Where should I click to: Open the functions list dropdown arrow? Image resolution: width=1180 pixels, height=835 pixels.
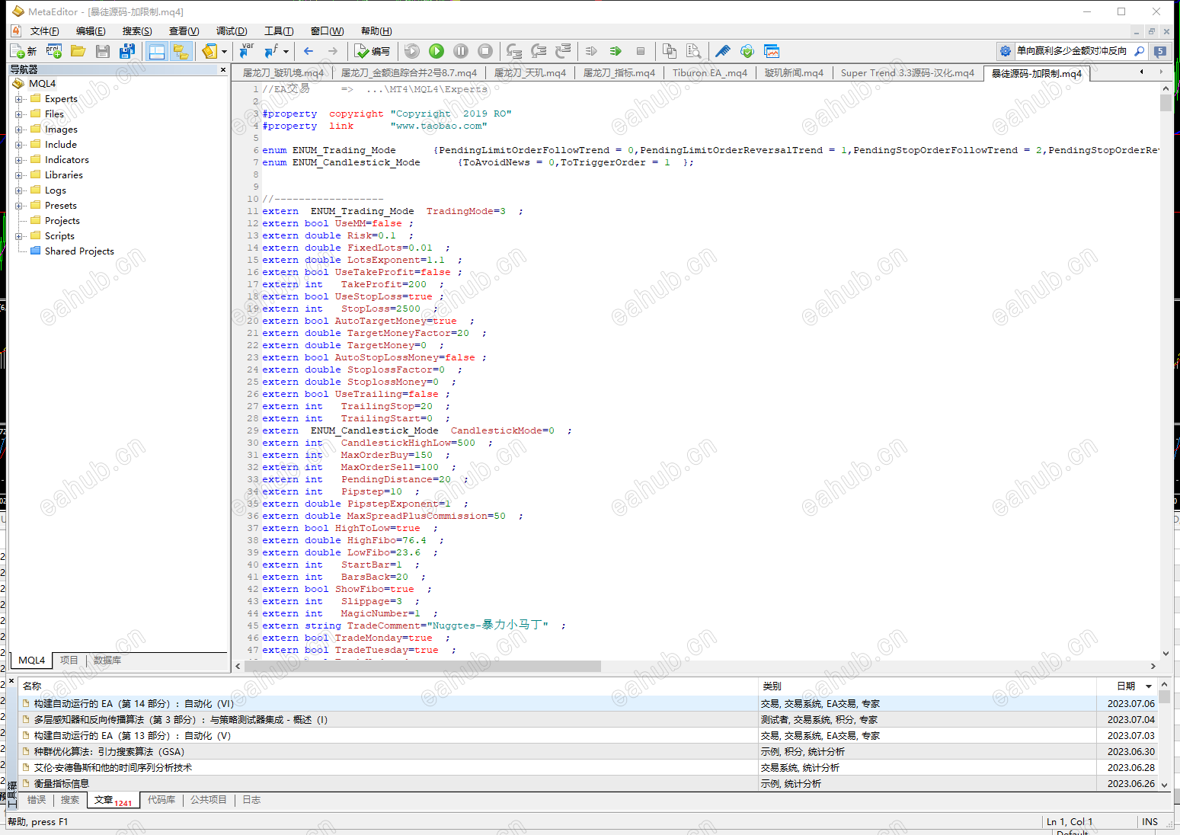286,51
